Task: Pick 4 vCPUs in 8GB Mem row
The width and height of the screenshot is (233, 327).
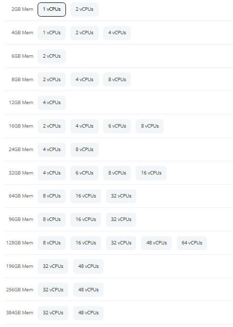Action: [85, 80]
